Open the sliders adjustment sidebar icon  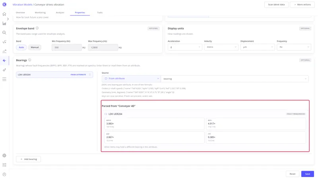tap(4, 165)
